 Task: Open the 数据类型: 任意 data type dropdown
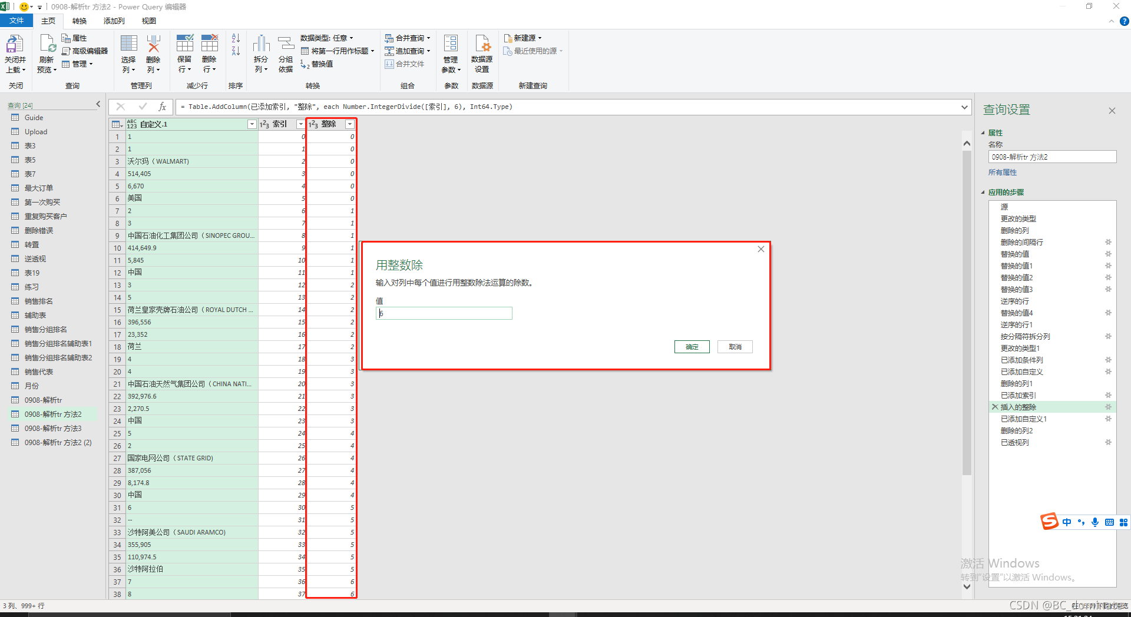pos(327,38)
